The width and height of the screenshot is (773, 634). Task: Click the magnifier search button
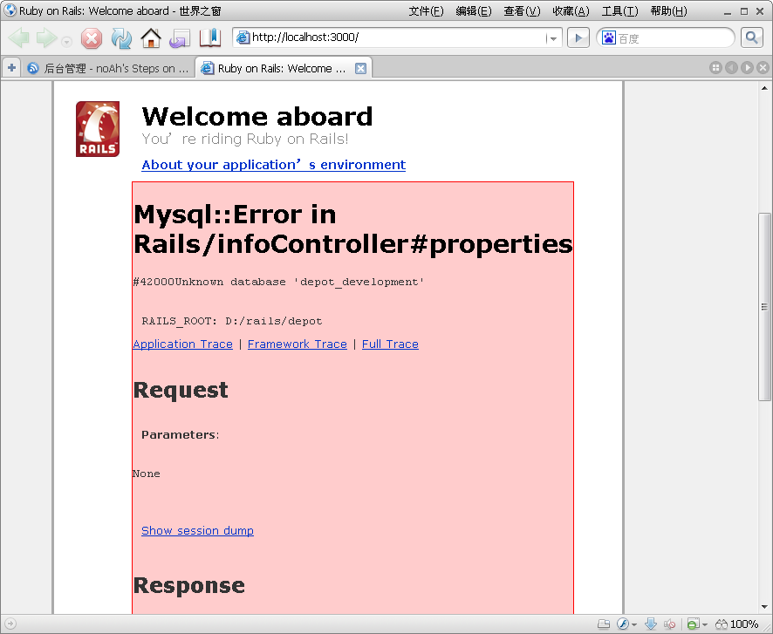point(752,37)
